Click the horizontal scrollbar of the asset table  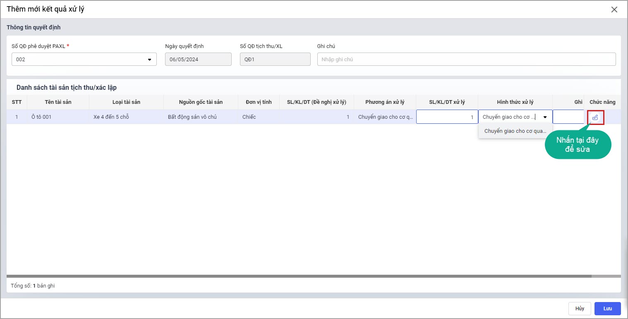299,276
